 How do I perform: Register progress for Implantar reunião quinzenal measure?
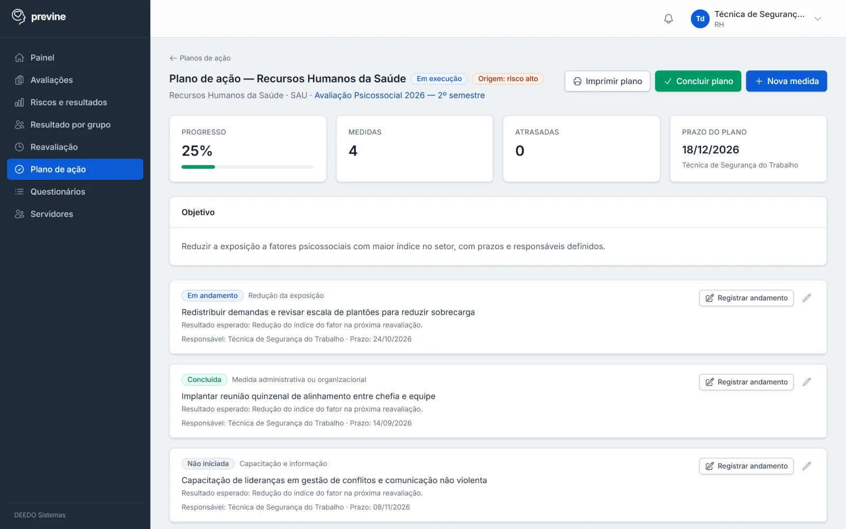click(x=746, y=382)
